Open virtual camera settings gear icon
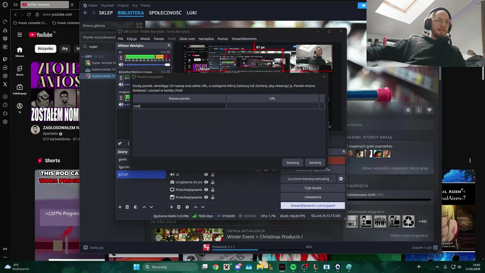This screenshot has width=485, height=273. (341, 179)
